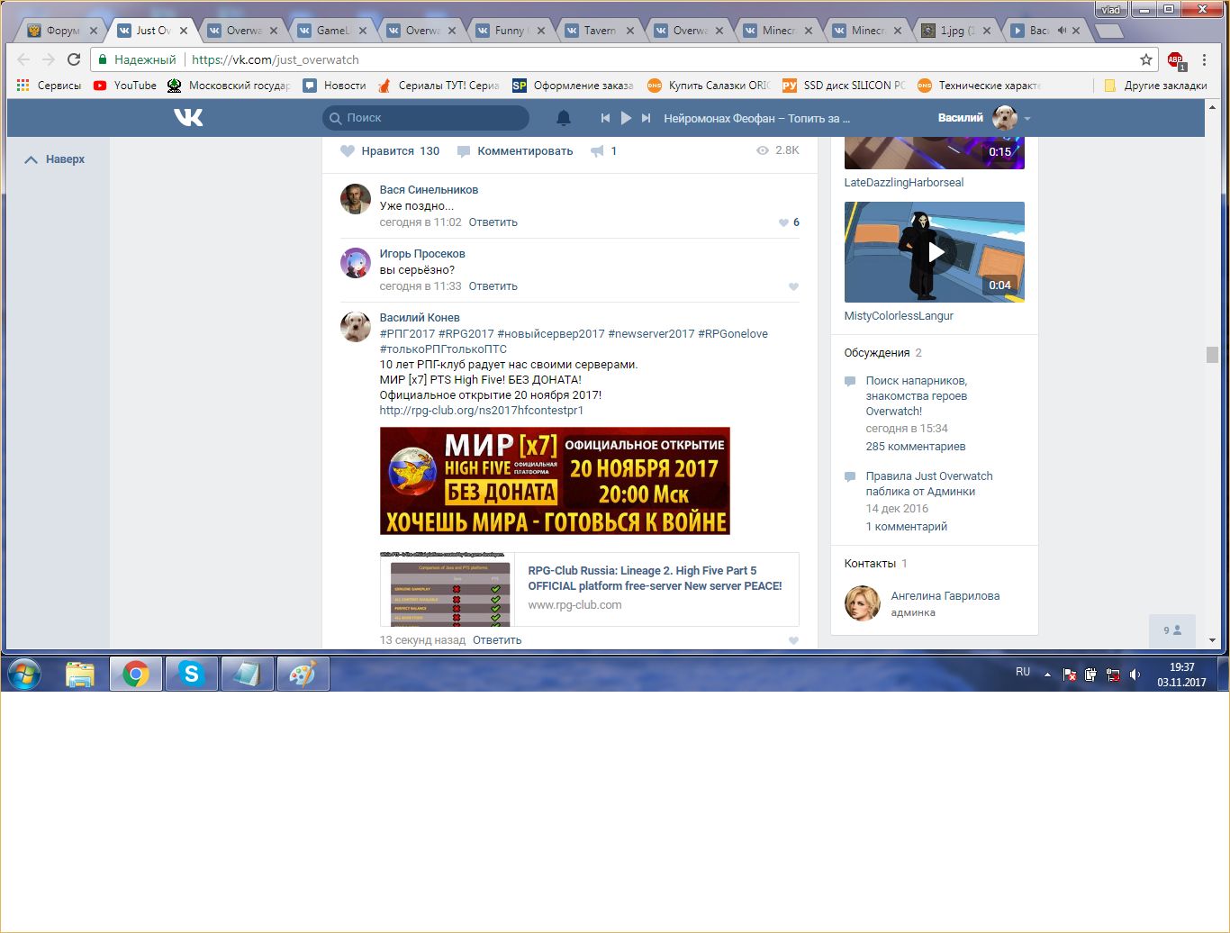Like Вася Синельников's comment heart
Viewport: 1230px width, 933px height.
tap(783, 222)
